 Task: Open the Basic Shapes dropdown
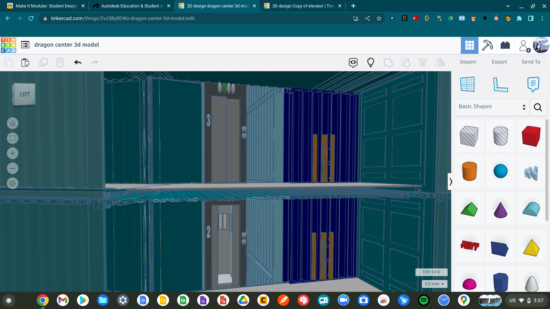[492, 107]
